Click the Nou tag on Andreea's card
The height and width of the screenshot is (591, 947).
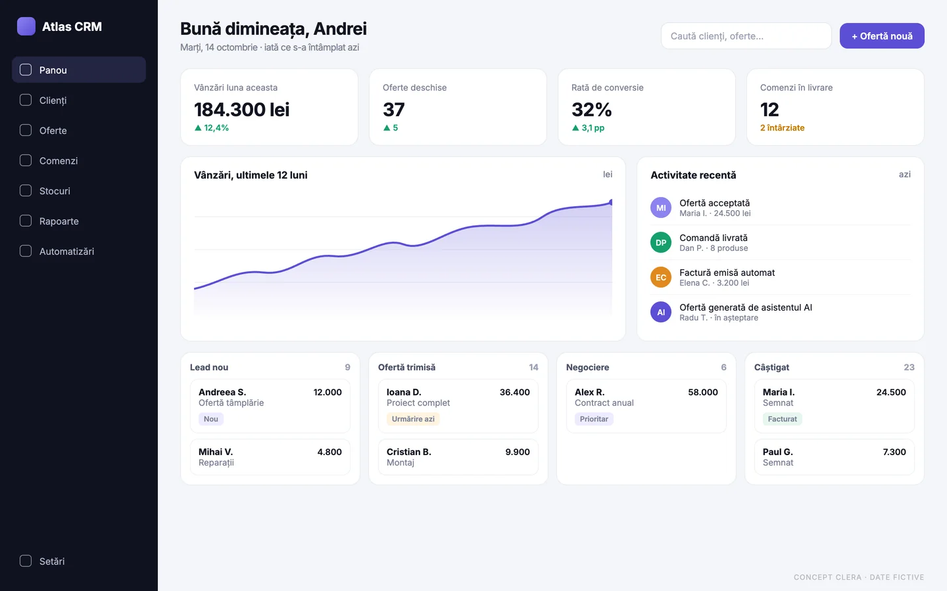211,419
